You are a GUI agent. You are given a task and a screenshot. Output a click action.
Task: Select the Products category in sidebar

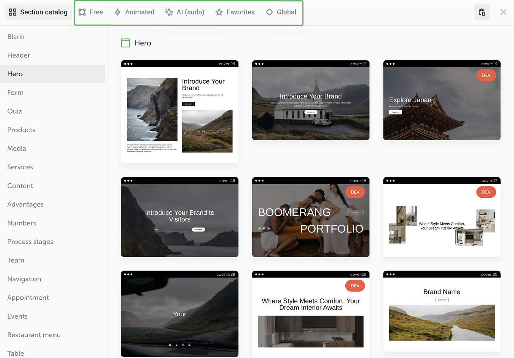[21, 130]
